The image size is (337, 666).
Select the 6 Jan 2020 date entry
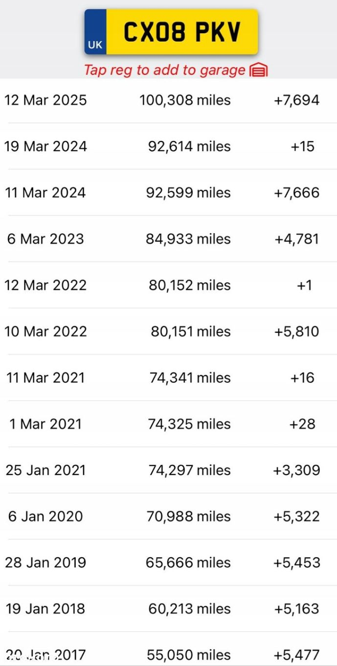[45, 516]
